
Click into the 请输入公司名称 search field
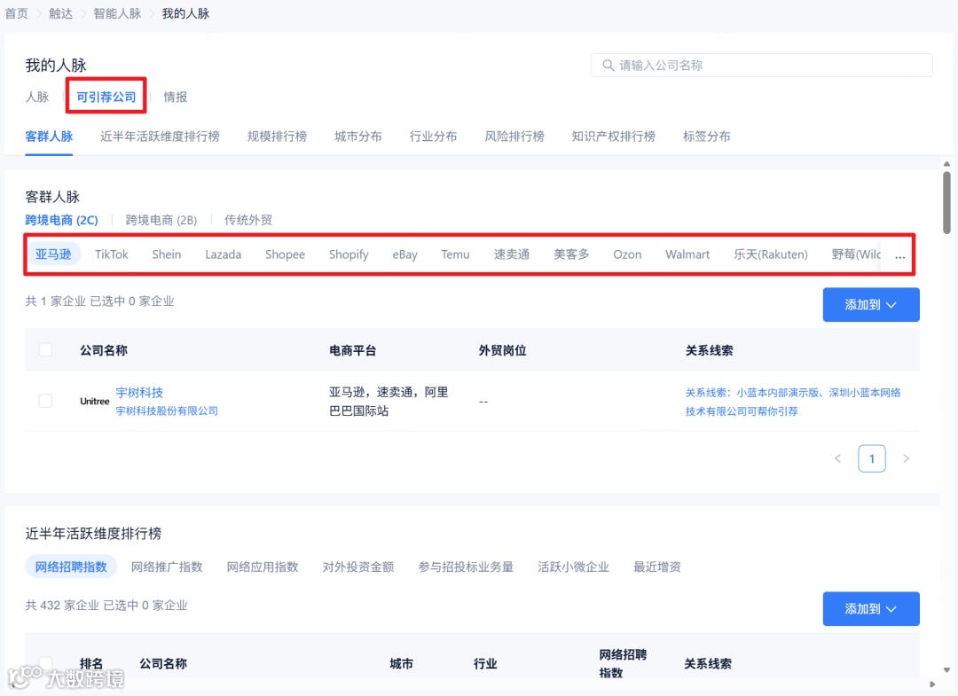click(761, 66)
